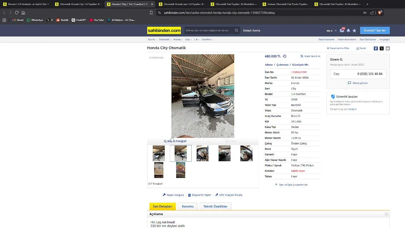The height and width of the screenshot is (228, 405).
Task: Open the main car photo
Action: 203,96
